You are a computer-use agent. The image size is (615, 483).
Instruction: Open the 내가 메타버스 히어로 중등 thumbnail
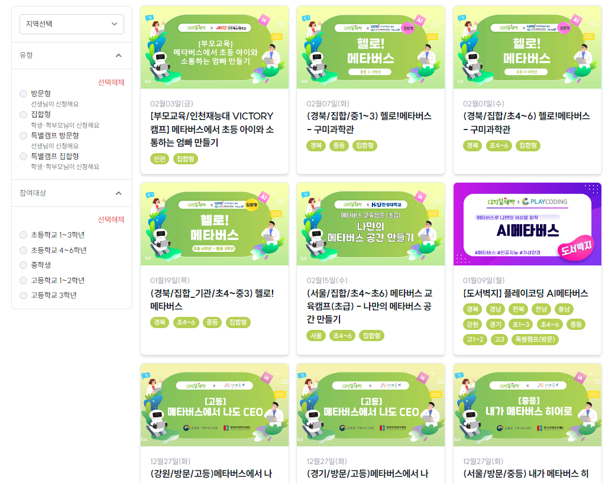(x=527, y=404)
